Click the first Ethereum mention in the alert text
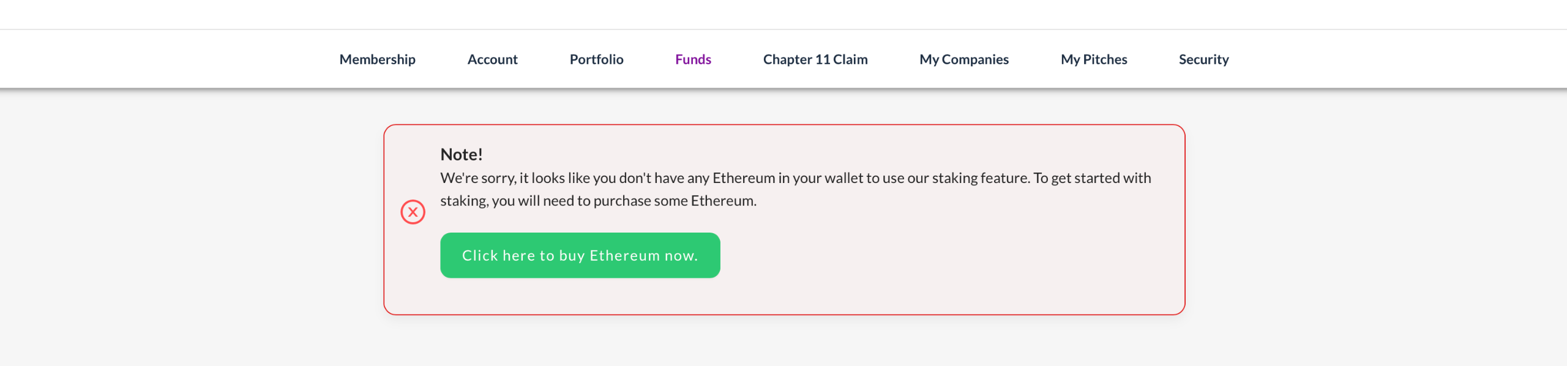This screenshot has width=1567, height=366. click(x=743, y=178)
